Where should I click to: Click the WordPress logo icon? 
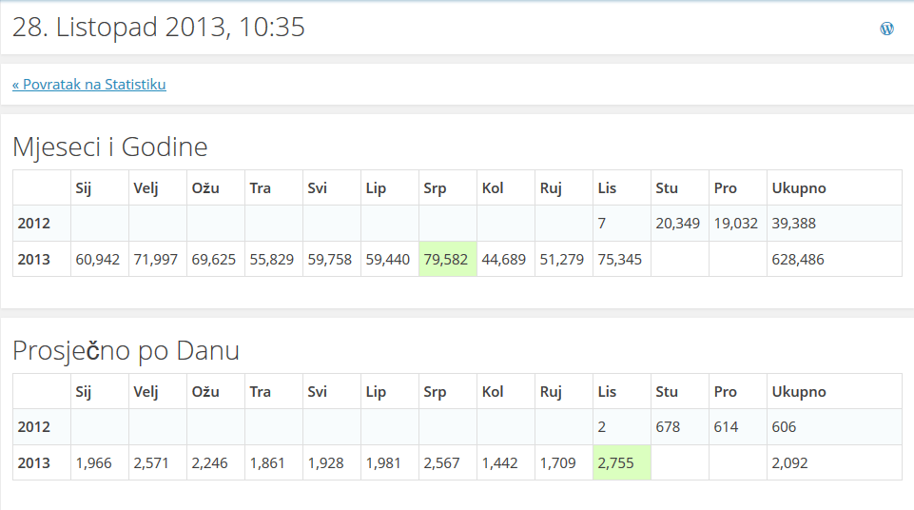[886, 29]
